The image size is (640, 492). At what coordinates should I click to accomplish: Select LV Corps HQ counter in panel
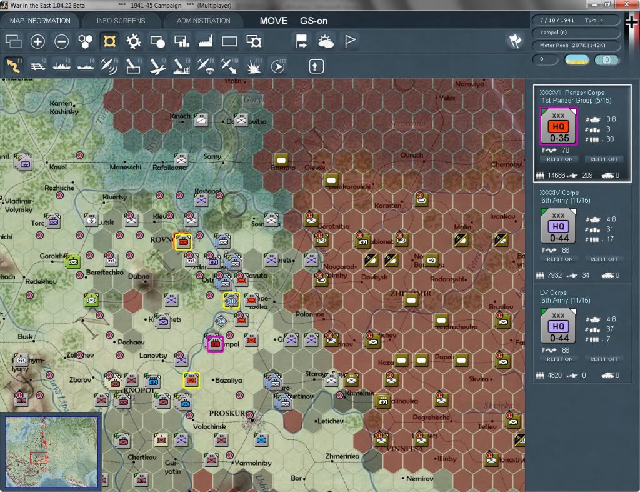coord(558,326)
